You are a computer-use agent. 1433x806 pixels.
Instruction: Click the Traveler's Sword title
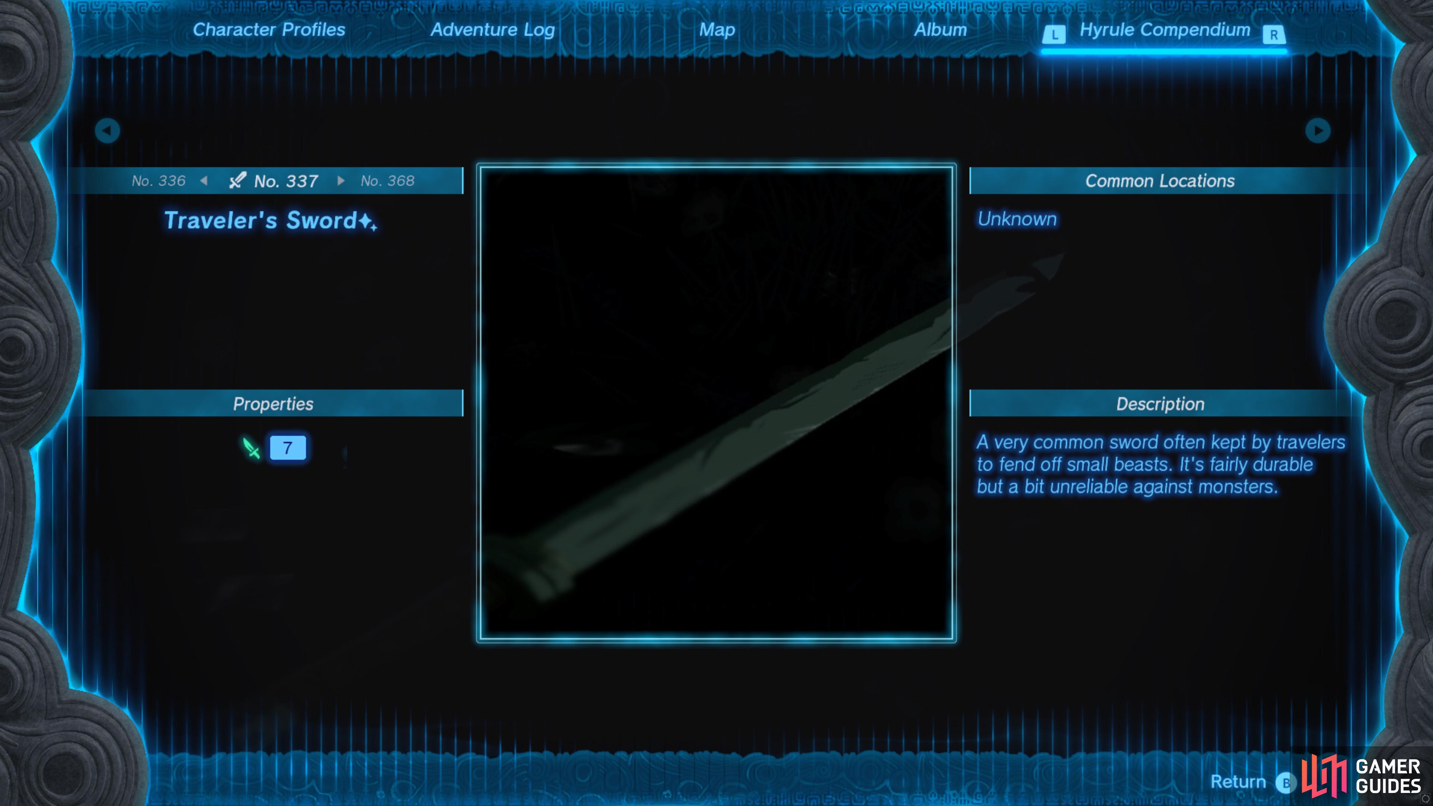click(260, 220)
